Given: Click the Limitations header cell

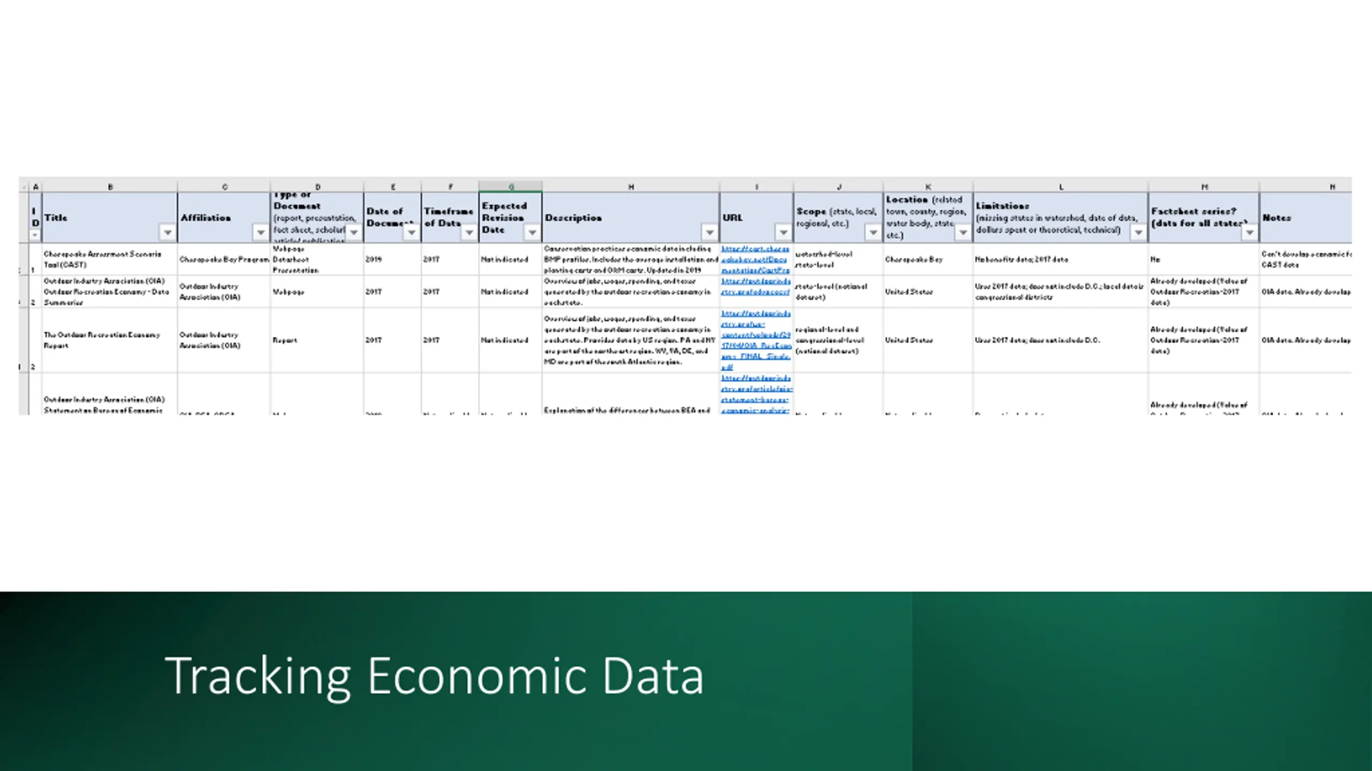Looking at the screenshot, I should (x=1061, y=217).
